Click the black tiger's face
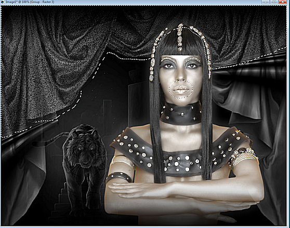Viewport: 290px width, 228px height. 85,150
